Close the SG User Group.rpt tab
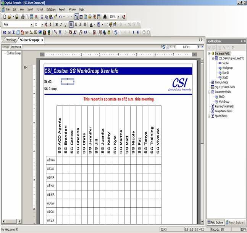 (42, 40)
